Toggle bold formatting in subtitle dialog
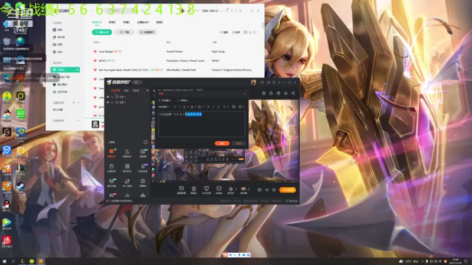Image resolution: width=472 pixels, height=265 pixels. coord(208,107)
